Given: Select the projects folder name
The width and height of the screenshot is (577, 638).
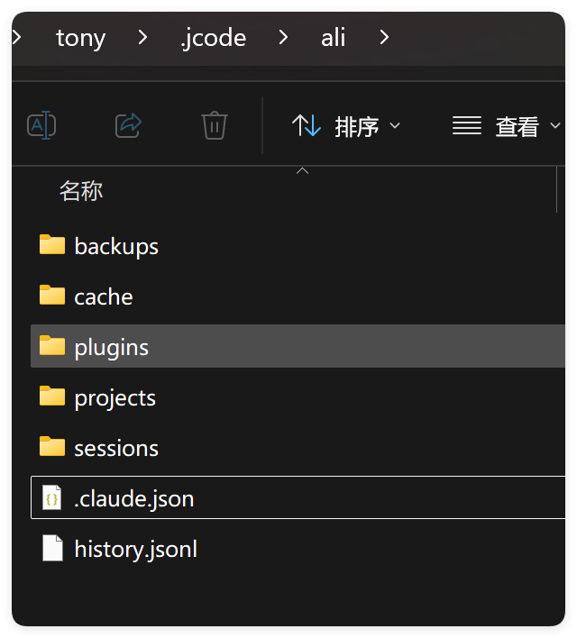Looking at the screenshot, I should click(114, 397).
